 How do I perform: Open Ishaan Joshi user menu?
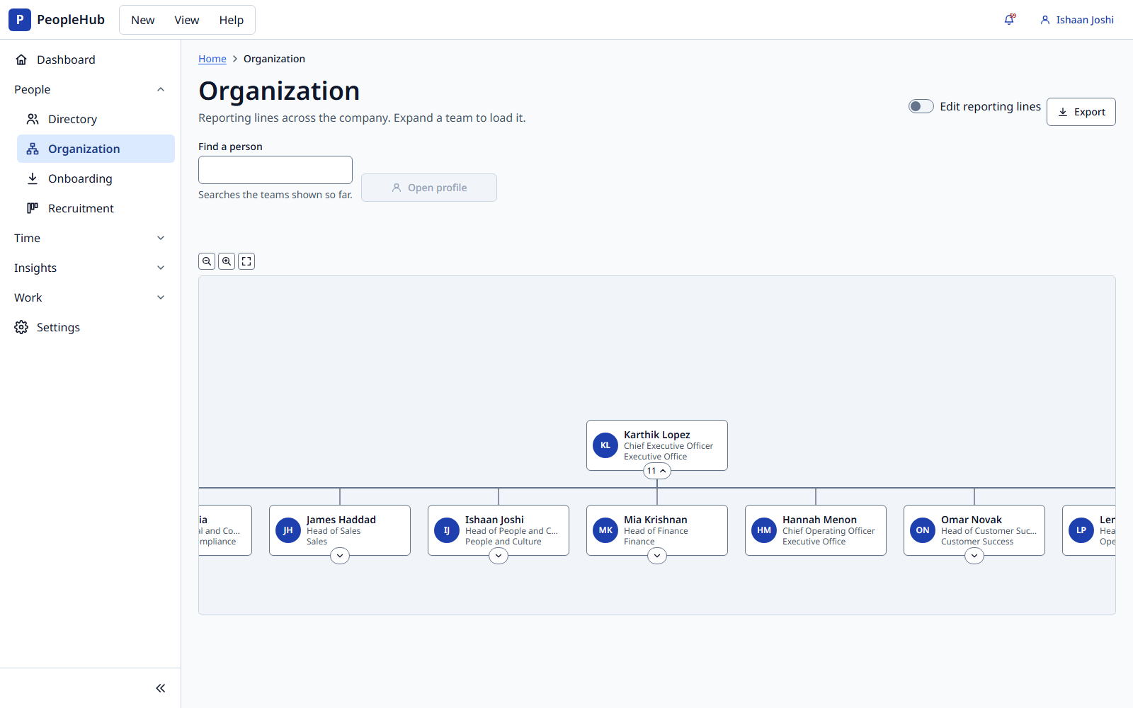pos(1077,20)
